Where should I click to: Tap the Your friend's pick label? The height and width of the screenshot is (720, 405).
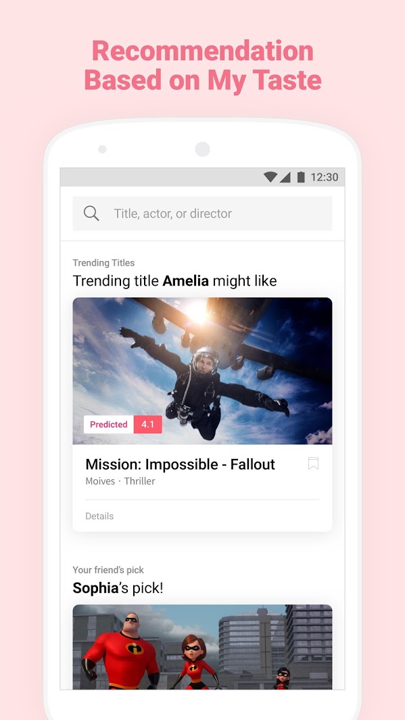(108, 570)
